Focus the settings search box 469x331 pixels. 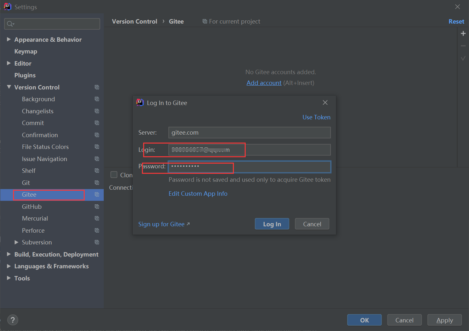[x=52, y=24]
